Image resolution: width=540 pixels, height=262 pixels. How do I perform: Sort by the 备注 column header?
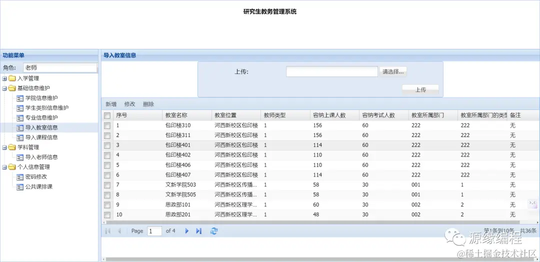523,115
